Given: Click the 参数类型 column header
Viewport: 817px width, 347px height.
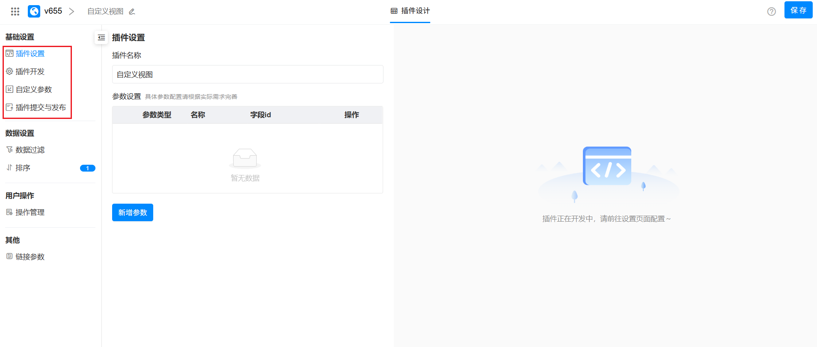Looking at the screenshot, I should click(x=157, y=115).
